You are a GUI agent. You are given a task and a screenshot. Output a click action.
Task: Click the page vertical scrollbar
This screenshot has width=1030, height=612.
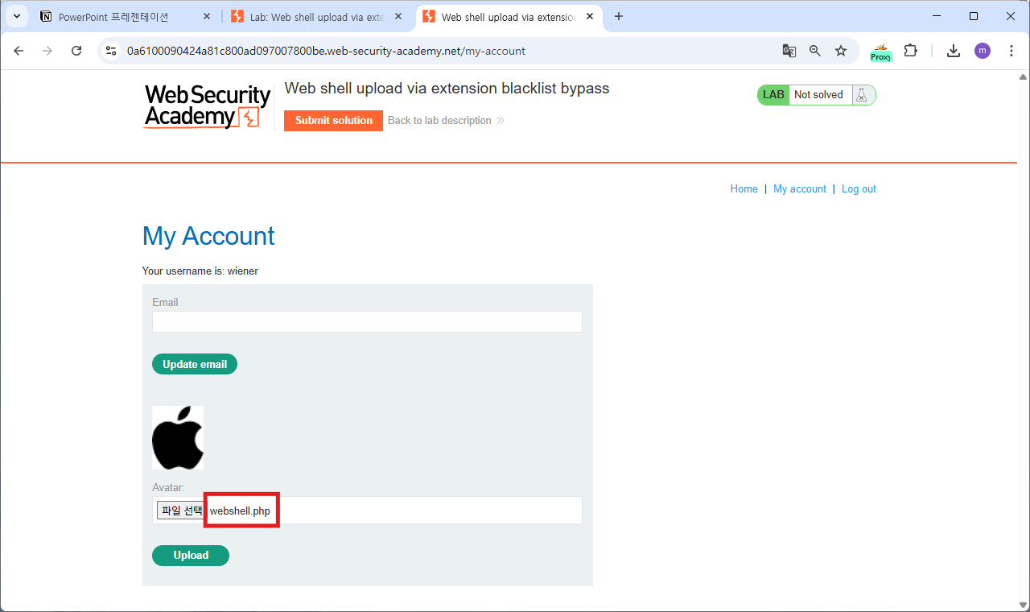(x=1024, y=340)
